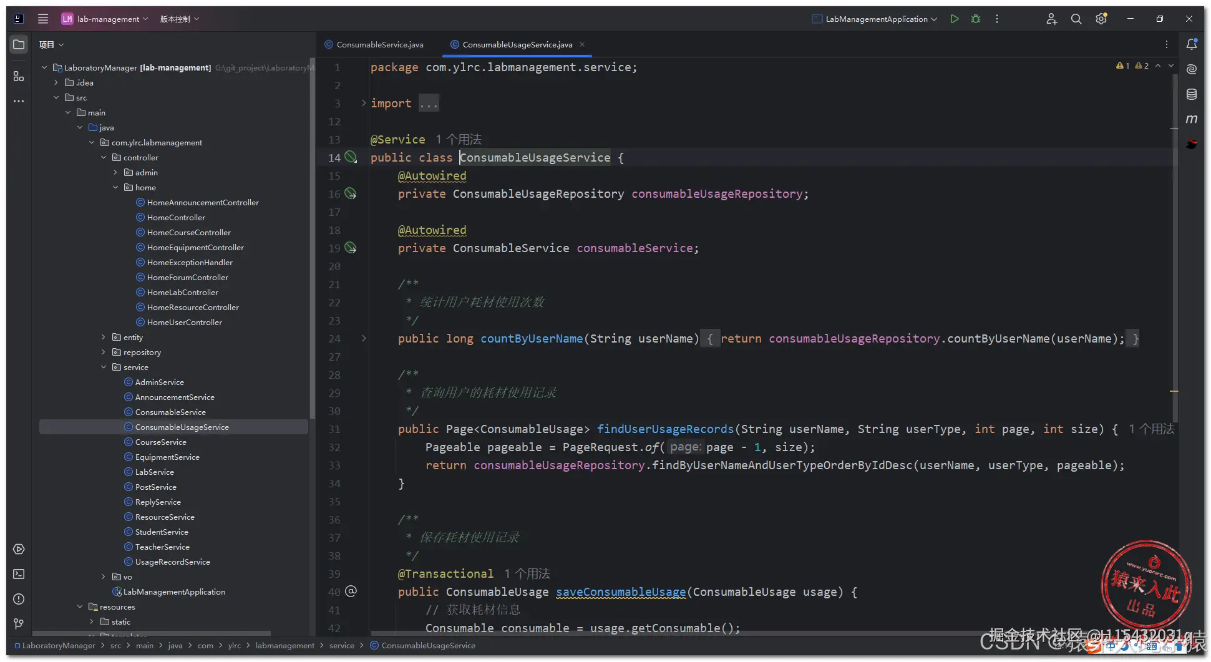The width and height of the screenshot is (1211, 662).
Task: Collapse the controller package
Action: 104,157
